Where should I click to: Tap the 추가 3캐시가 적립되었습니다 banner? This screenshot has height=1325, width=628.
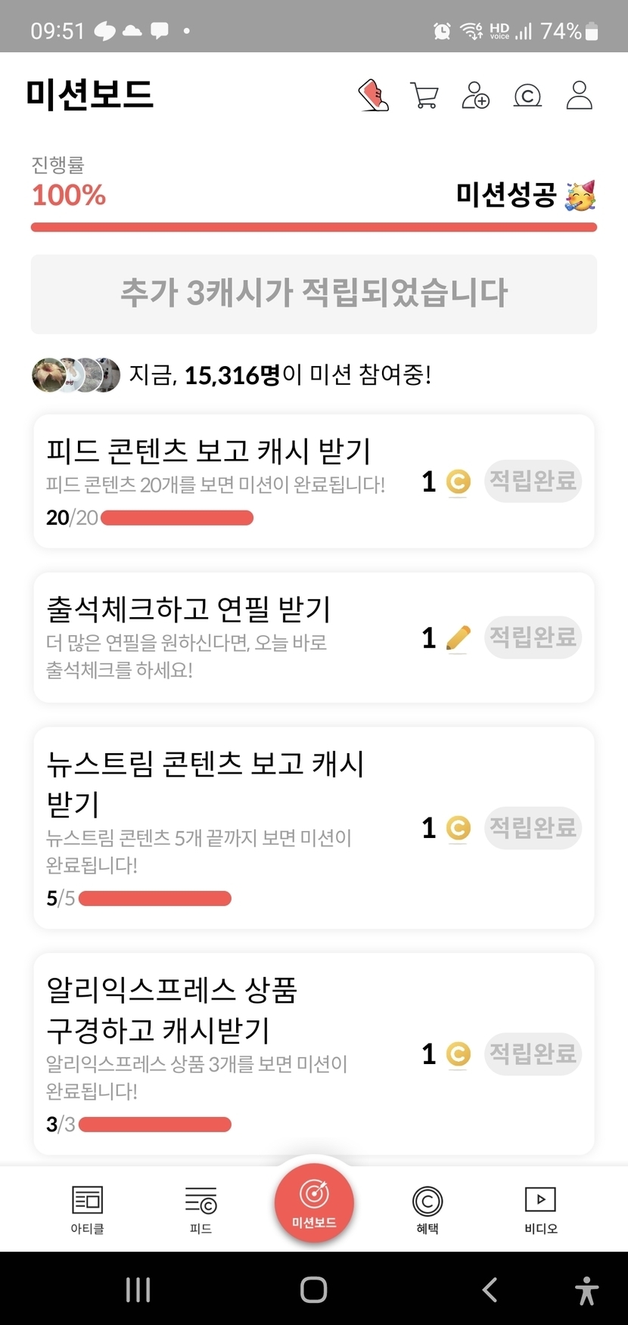click(x=314, y=294)
